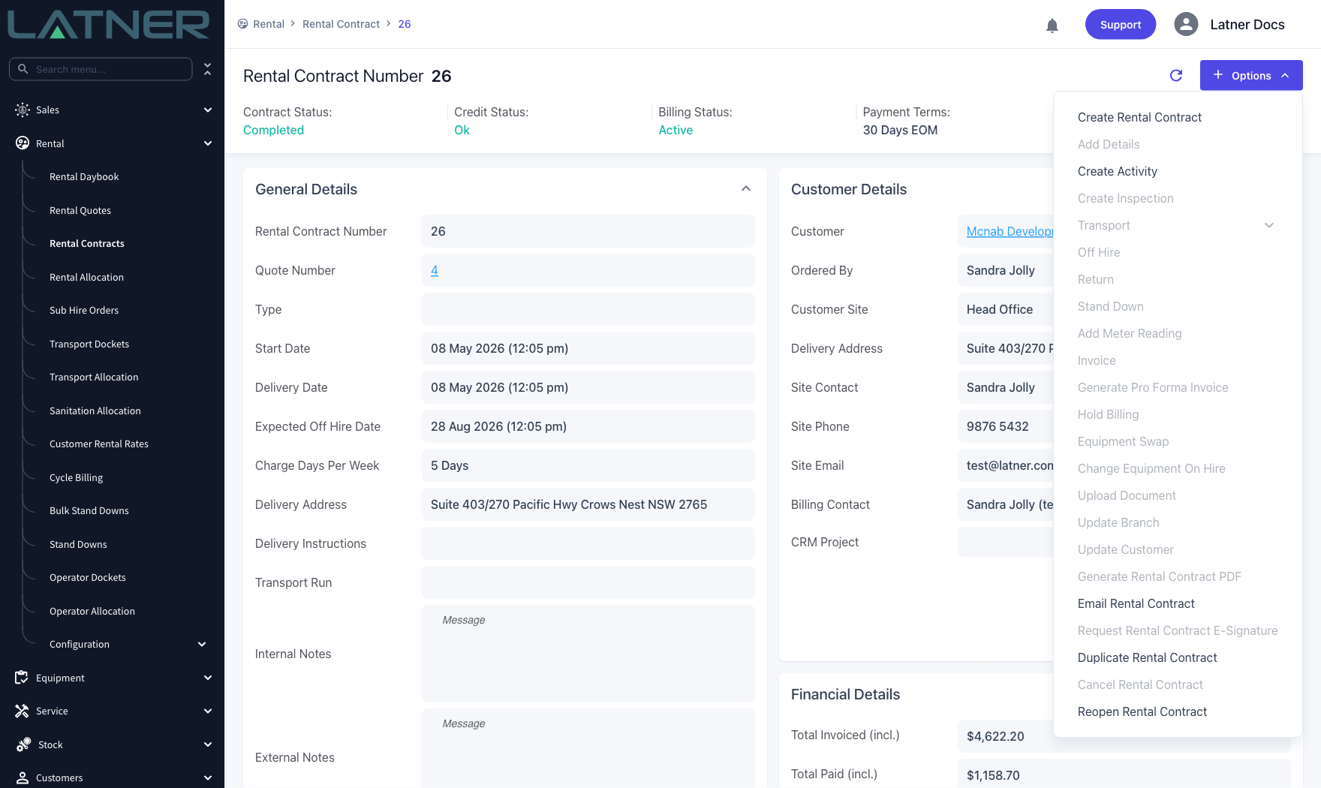Expand the Service menu chevron

tap(208, 711)
